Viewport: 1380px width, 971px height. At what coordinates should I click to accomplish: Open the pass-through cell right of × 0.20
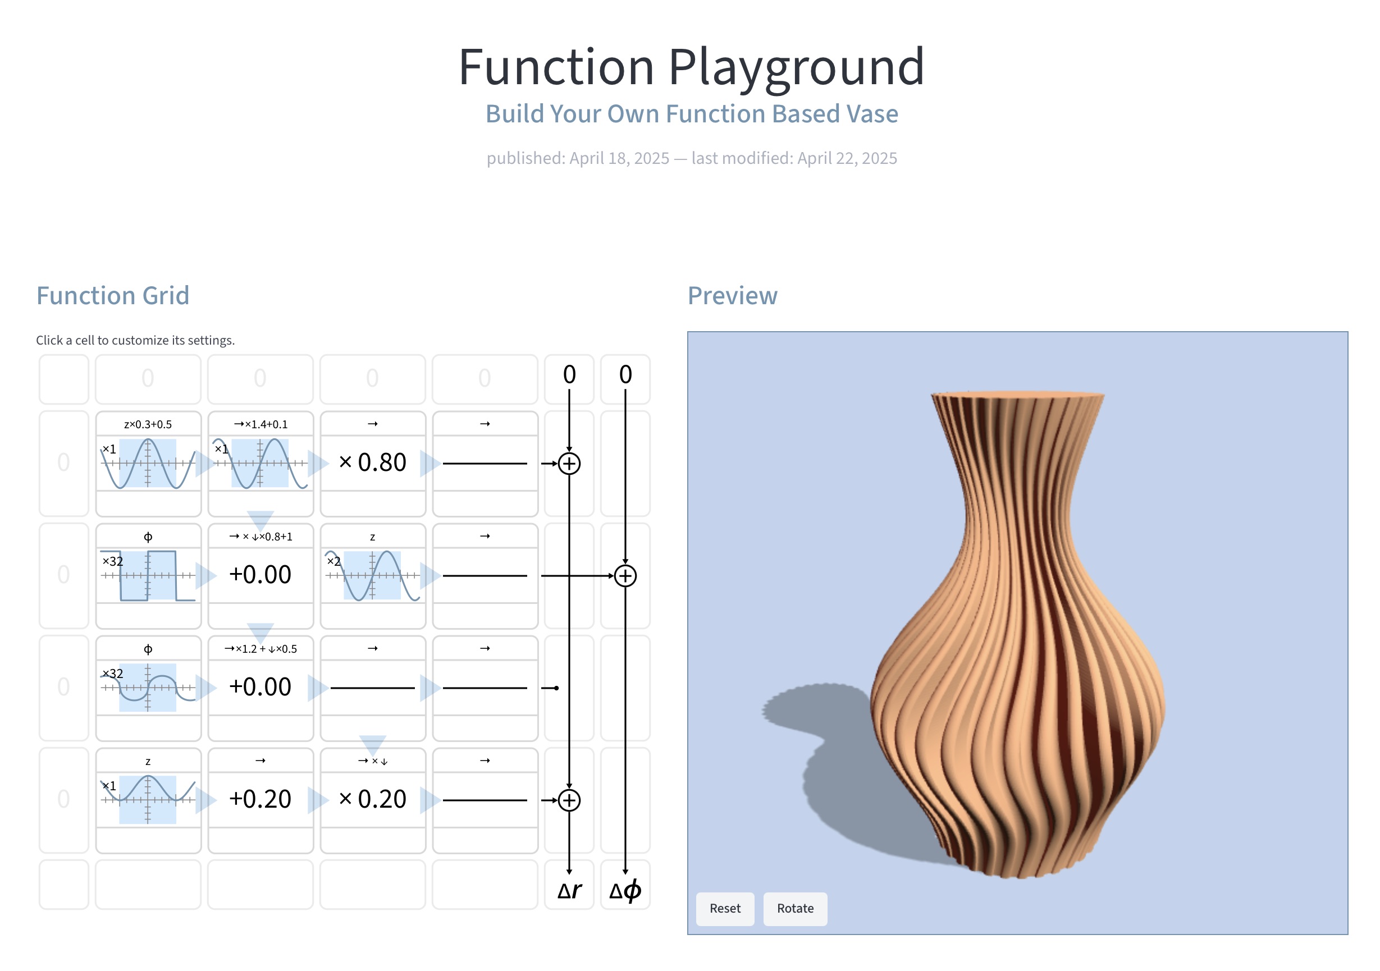[485, 800]
